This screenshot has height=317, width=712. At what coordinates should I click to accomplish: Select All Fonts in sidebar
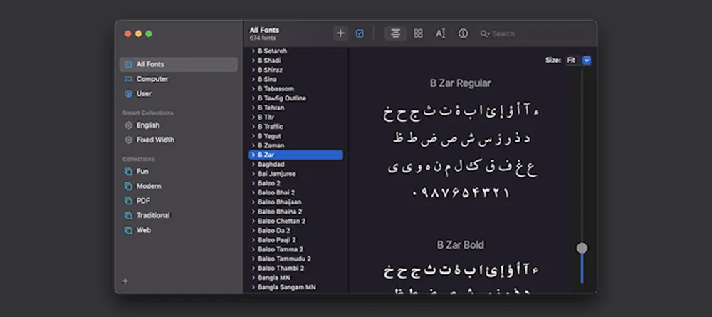point(179,65)
